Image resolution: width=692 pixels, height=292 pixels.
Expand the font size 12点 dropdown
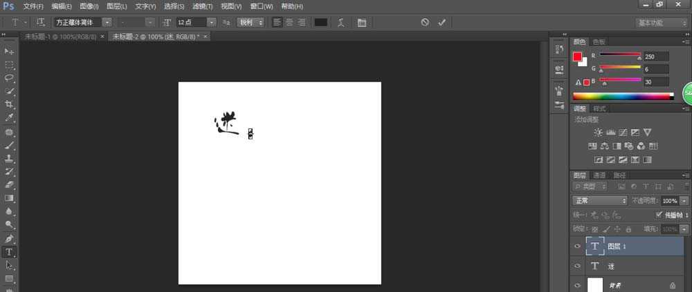coord(221,22)
